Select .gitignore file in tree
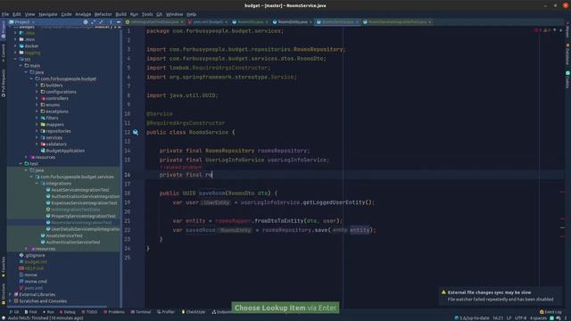 click(x=35, y=256)
